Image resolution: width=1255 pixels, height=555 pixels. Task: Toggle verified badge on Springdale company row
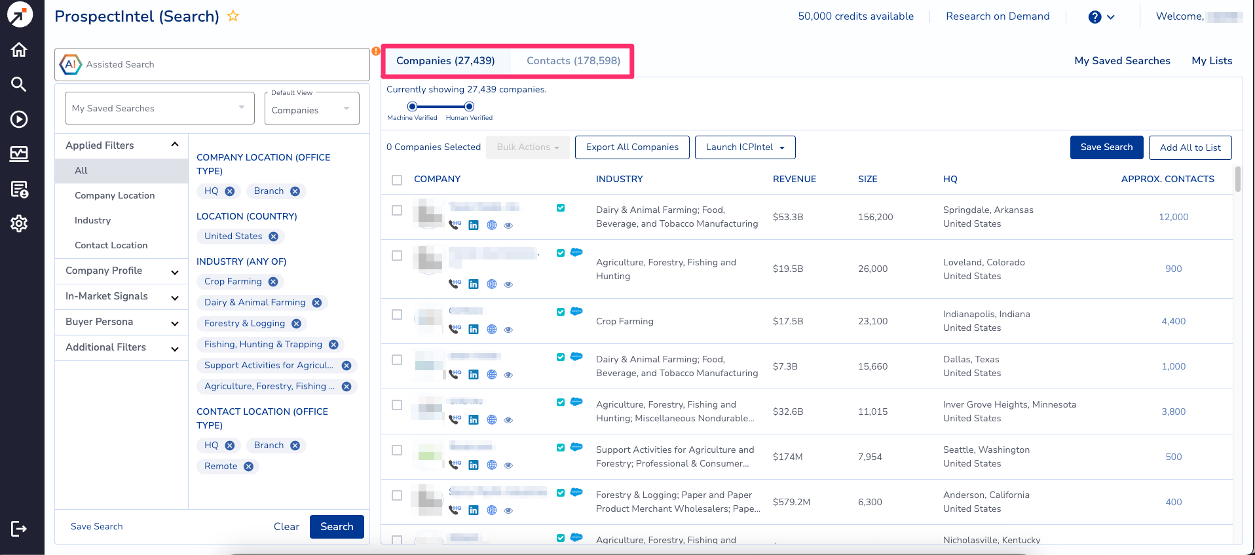(561, 208)
